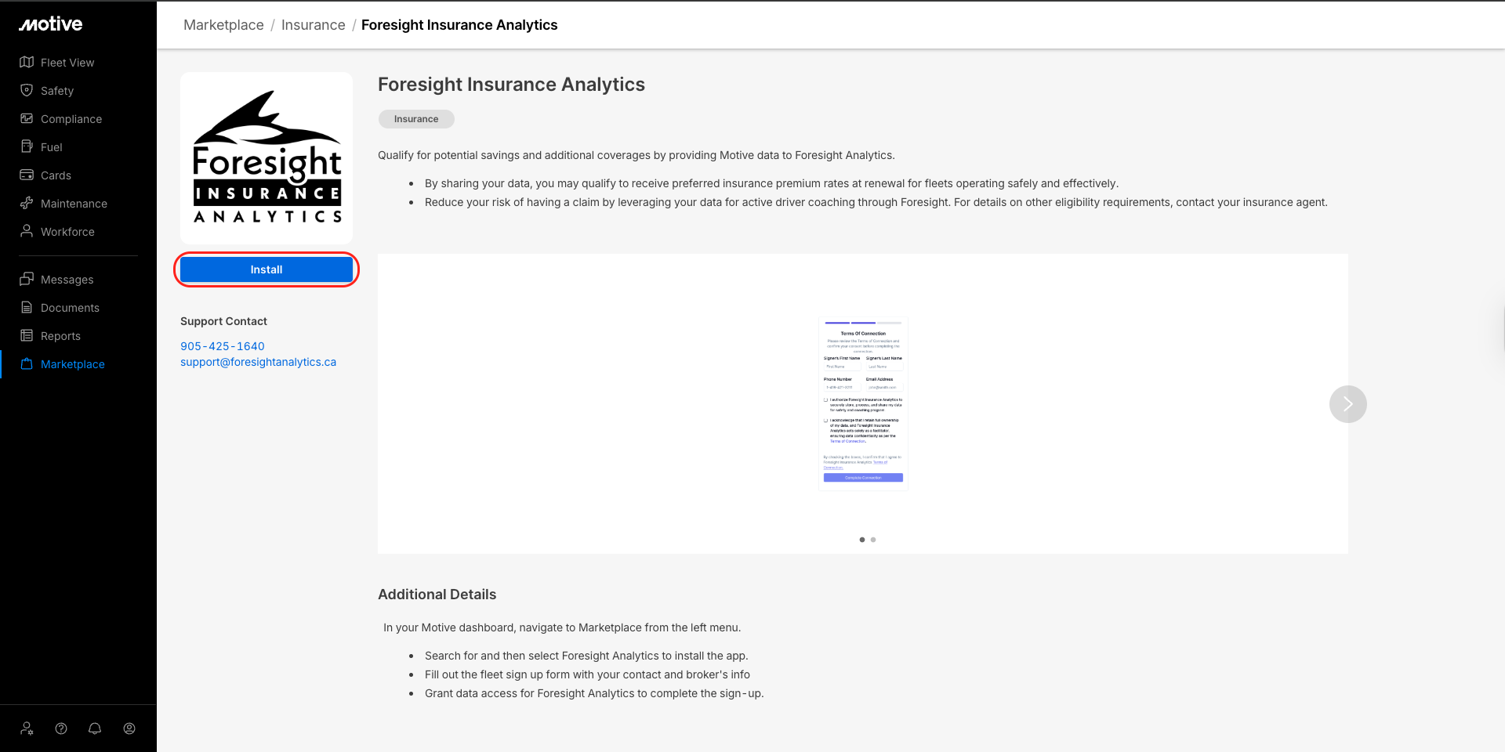Navigate to Marketplace breadcrumb
Screen dimensions: 1505x752
223,25
